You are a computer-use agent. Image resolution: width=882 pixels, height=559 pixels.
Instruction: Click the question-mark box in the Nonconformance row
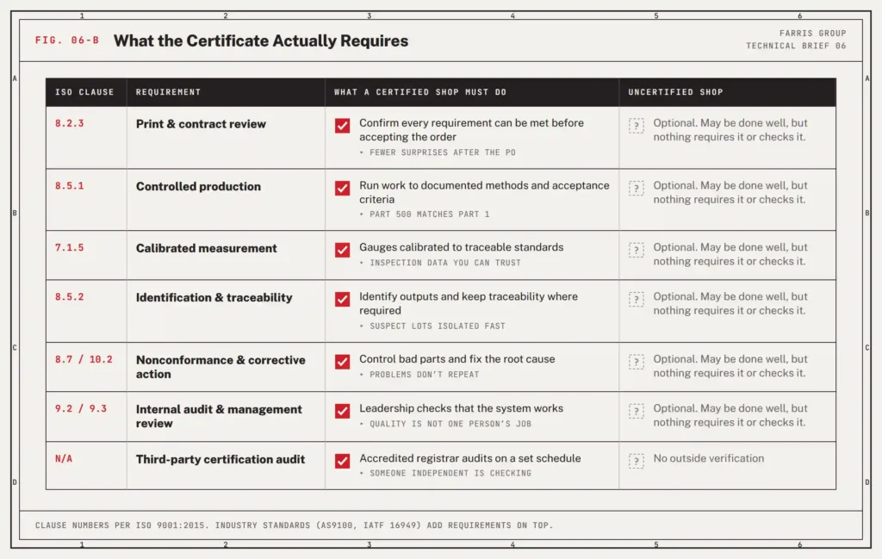pos(637,362)
